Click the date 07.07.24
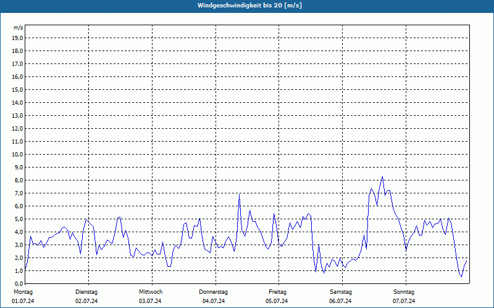 click(404, 301)
